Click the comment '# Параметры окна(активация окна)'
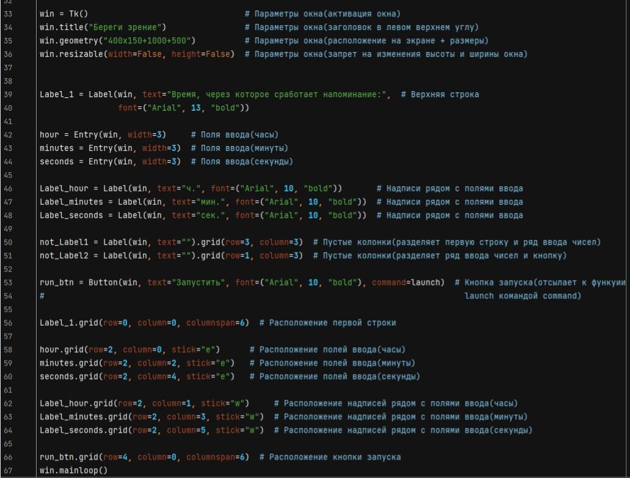This screenshot has height=478, width=630. [323, 14]
